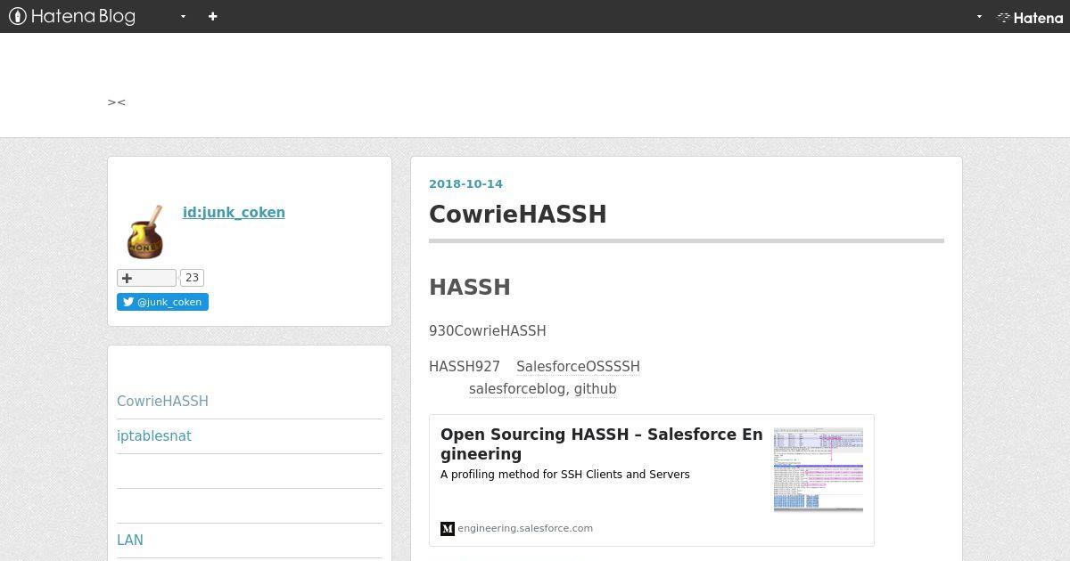Click the '><' blog title text

pyautogui.click(x=117, y=102)
